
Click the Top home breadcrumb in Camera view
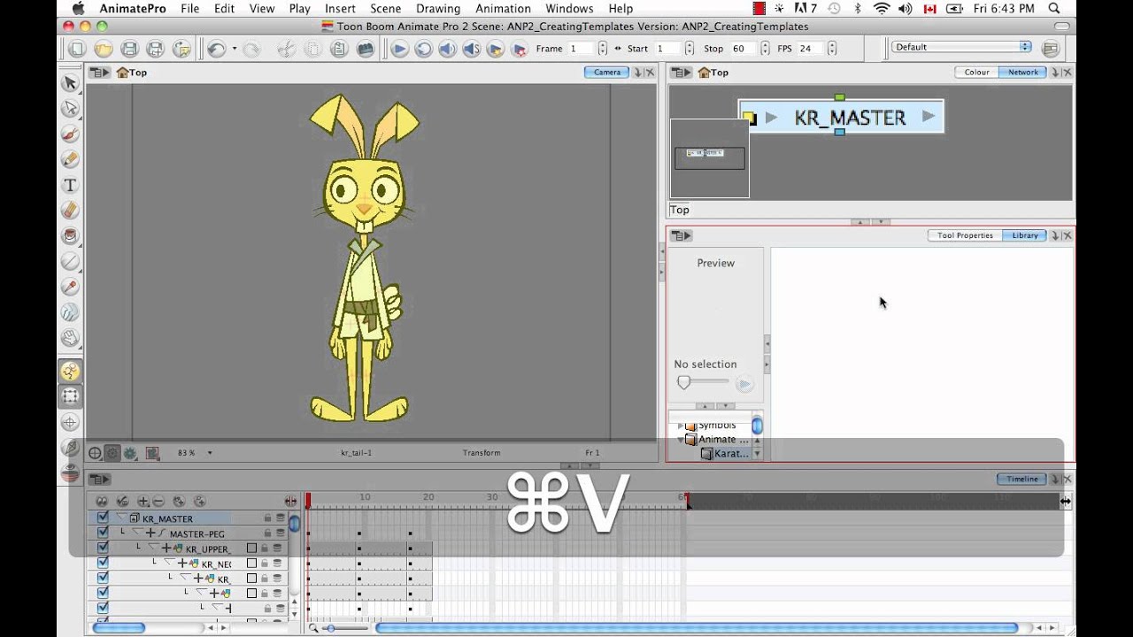tap(132, 73)
